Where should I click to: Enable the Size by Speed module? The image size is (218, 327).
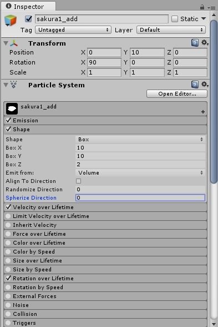[x=8, y=269]
